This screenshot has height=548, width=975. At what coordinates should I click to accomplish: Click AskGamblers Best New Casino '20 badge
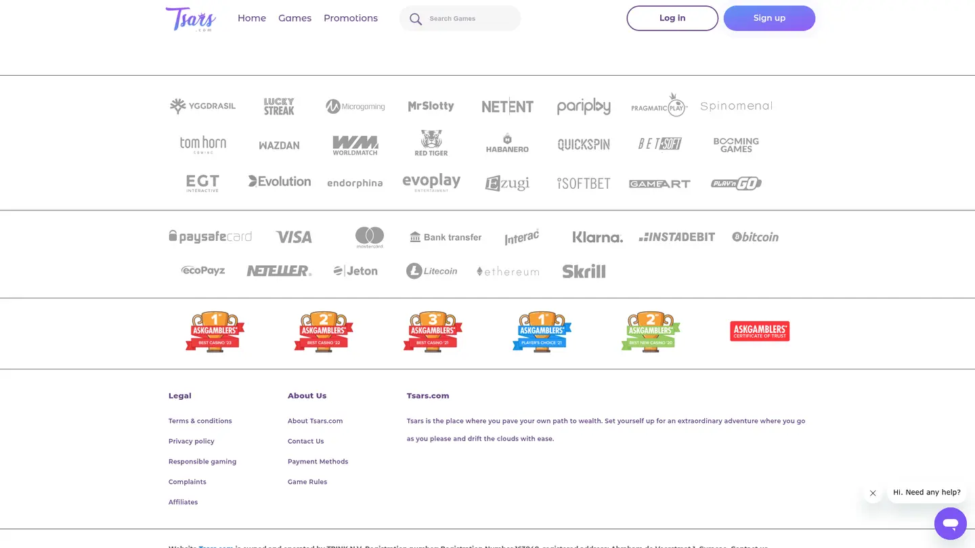pyautogui.click(x=651, y=332)
